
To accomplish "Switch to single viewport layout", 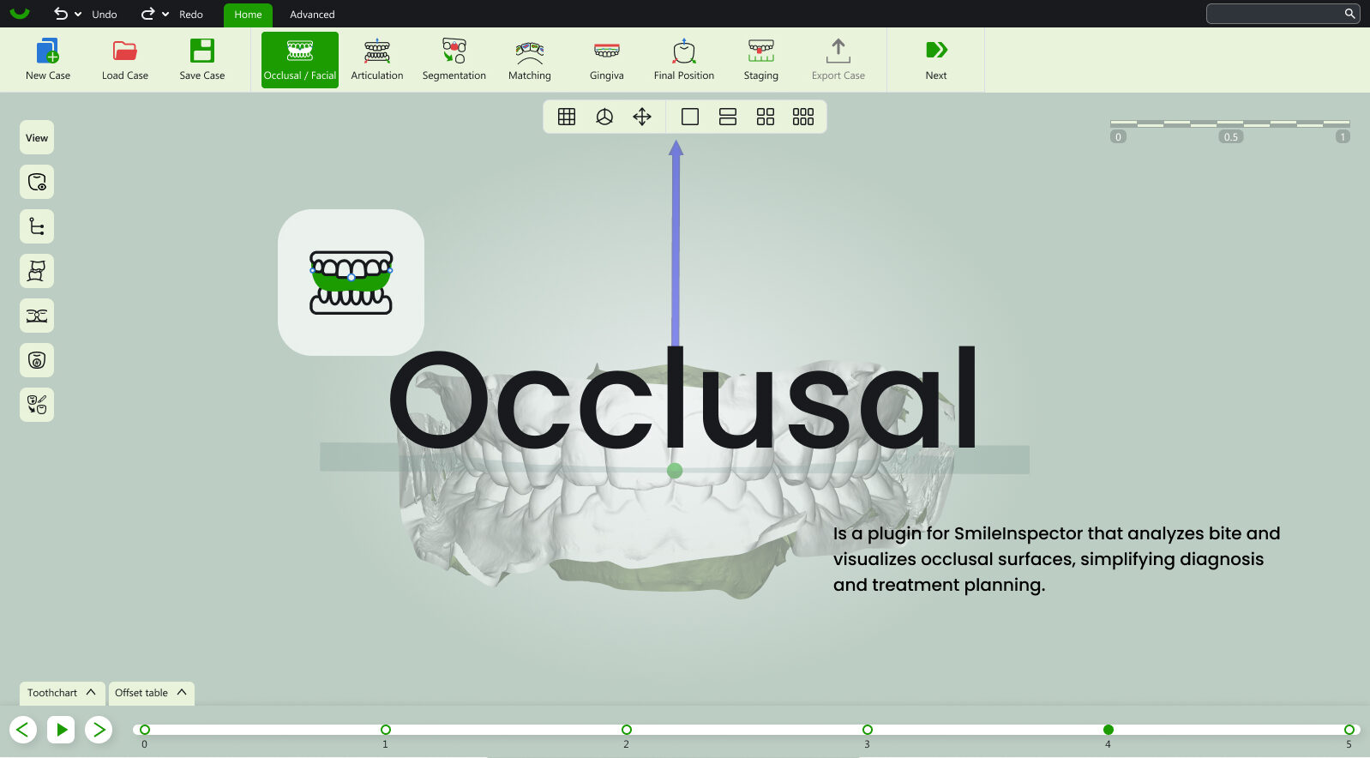I will tap(690, 117).
